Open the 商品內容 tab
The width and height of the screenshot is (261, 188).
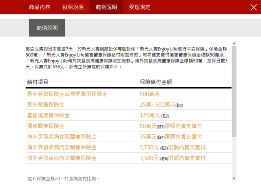[40, 7]
